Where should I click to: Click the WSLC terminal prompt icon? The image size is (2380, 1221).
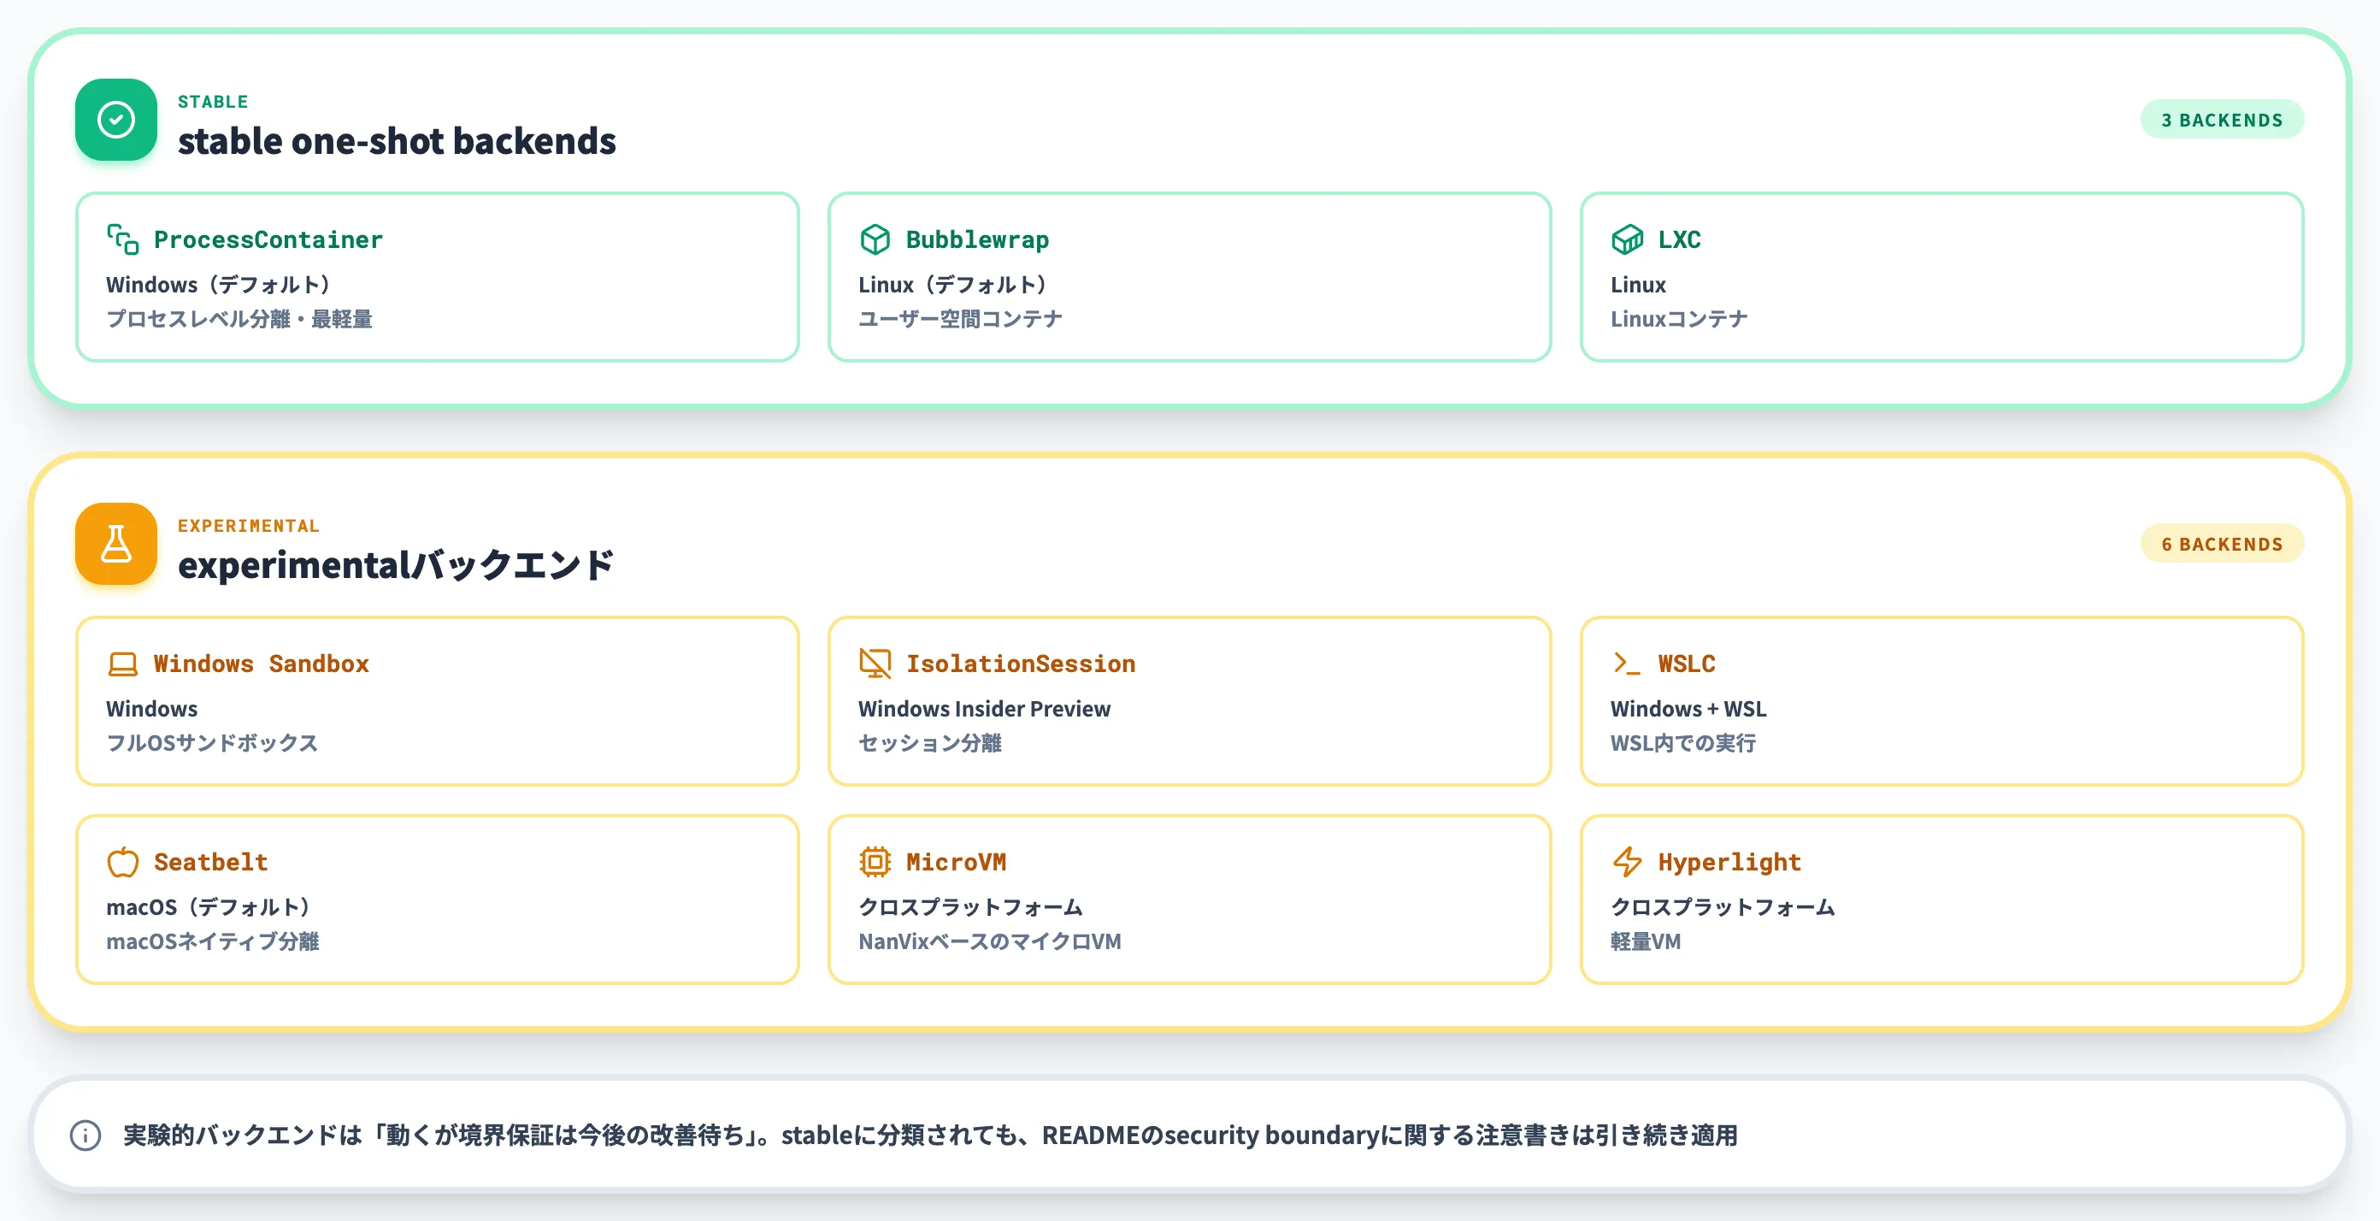tap(1627, 664)
